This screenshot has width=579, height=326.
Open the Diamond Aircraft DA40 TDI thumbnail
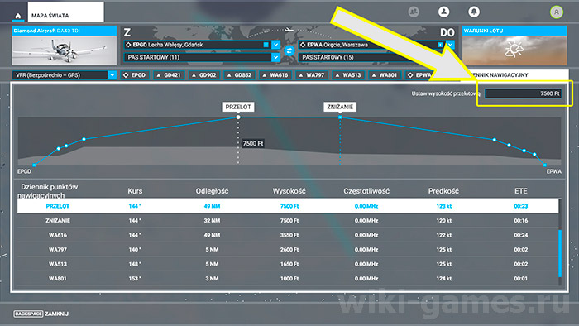pos(65,46)
